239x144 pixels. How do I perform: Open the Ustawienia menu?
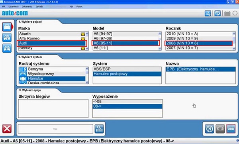point(14,6)
